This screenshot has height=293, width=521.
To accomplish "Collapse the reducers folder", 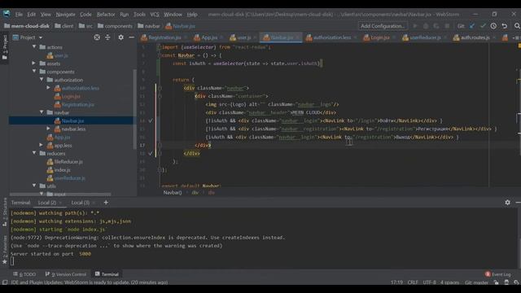I will pos(34,153).
